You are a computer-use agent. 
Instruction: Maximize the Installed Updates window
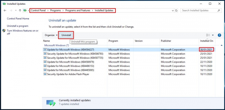tap(210, 4)
